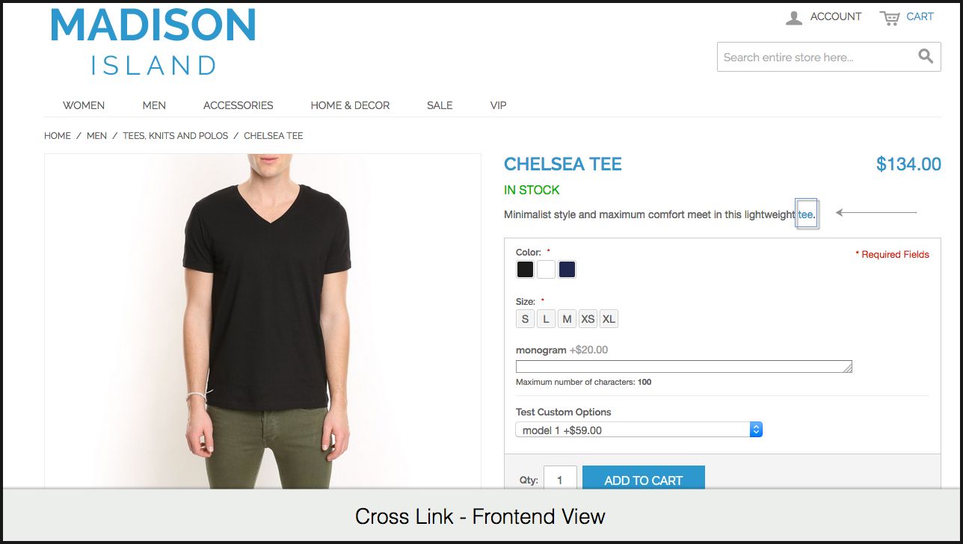Click the search magnifier icon
The image size is (963, 544).
click(925, 56)
